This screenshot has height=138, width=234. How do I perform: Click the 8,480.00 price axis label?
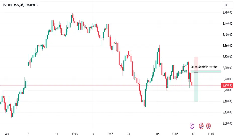click(227, 12)
